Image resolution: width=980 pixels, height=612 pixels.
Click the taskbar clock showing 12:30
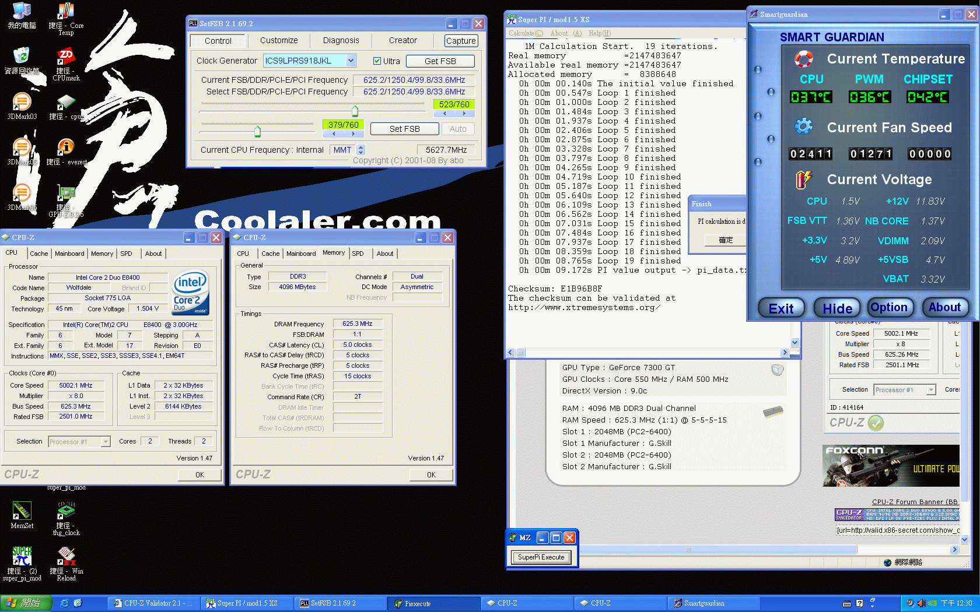click(x=956, y=603)
